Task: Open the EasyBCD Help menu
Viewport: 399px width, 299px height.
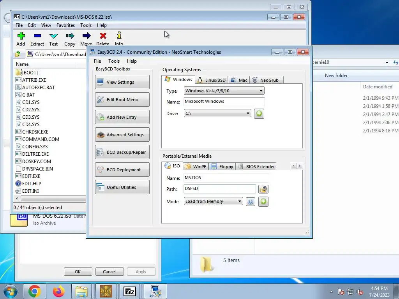Action: tap(132, 61)
